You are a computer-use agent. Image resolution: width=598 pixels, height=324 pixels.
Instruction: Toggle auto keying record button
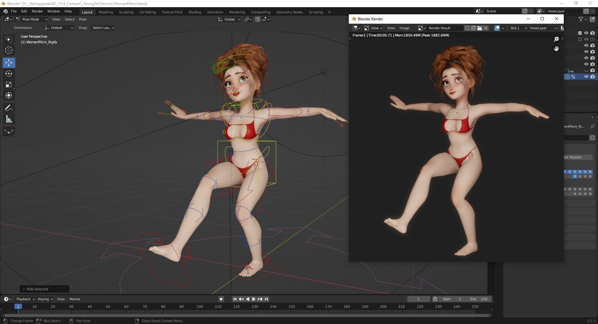point(221,299)
